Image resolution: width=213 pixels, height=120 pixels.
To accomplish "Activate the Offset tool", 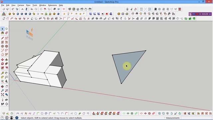I will [6, 68].
